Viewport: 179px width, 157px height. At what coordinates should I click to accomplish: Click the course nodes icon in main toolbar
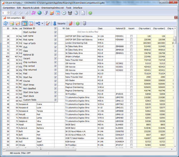coord(33,13)
